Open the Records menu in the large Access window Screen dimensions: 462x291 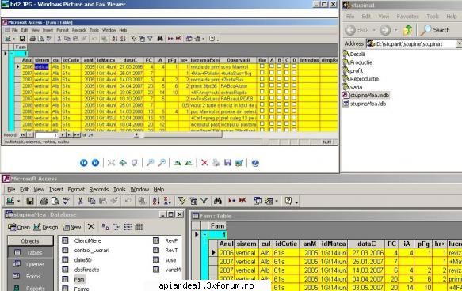(99, 190)
